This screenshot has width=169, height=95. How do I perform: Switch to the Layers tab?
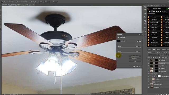154,49
